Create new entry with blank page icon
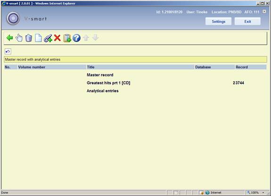Viewport: 271px width, 196px height. [x=38, y=38]
